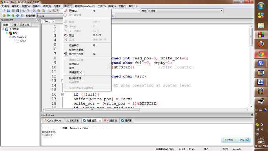This screenshot has width=268, height=151.
Task: Click the editor horizontal scrollbar thumb
Action: tap(92, 110)
